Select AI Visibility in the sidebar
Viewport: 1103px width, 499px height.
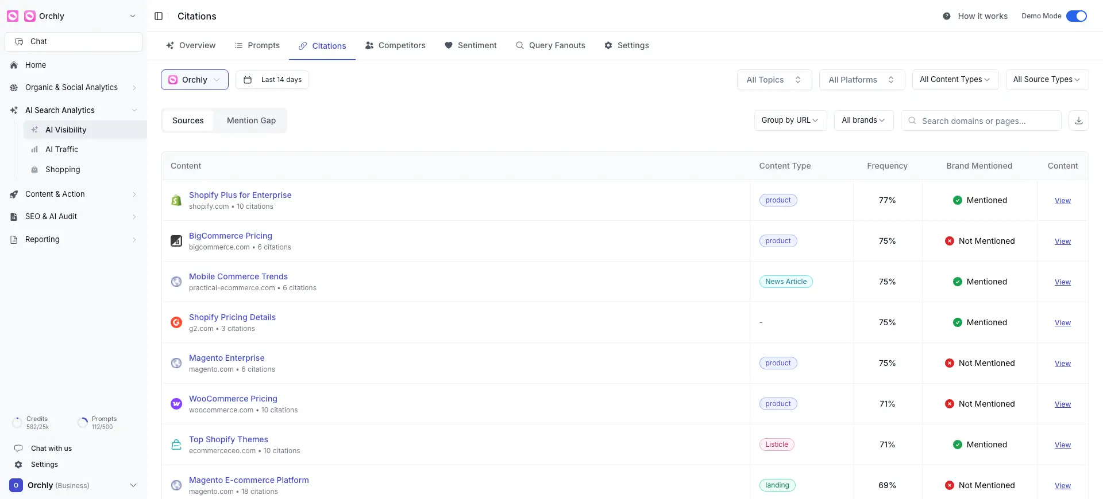[x=85, y=130]
